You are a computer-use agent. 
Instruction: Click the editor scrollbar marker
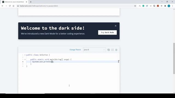(x=119, y=62)
